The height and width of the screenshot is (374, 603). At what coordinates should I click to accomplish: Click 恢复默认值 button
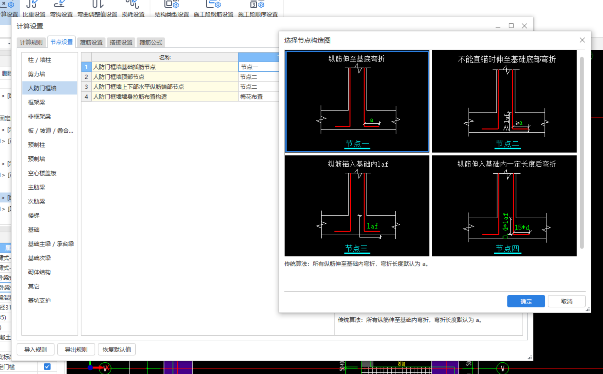(x=117, y=349)
